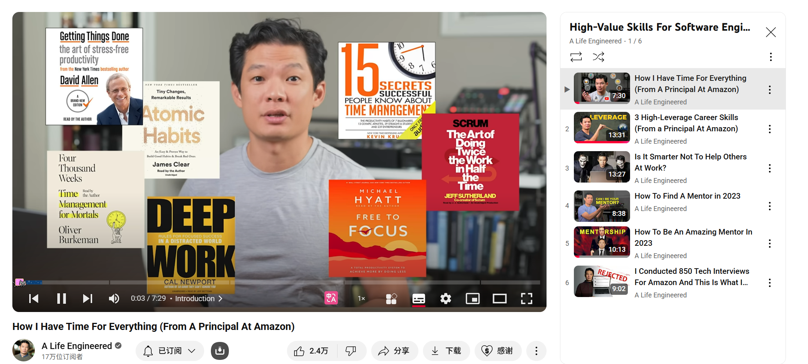Pause the video playback

coord(61,299)
